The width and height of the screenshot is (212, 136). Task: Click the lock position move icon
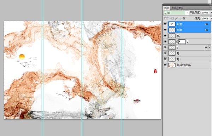(x=180, y=18)
